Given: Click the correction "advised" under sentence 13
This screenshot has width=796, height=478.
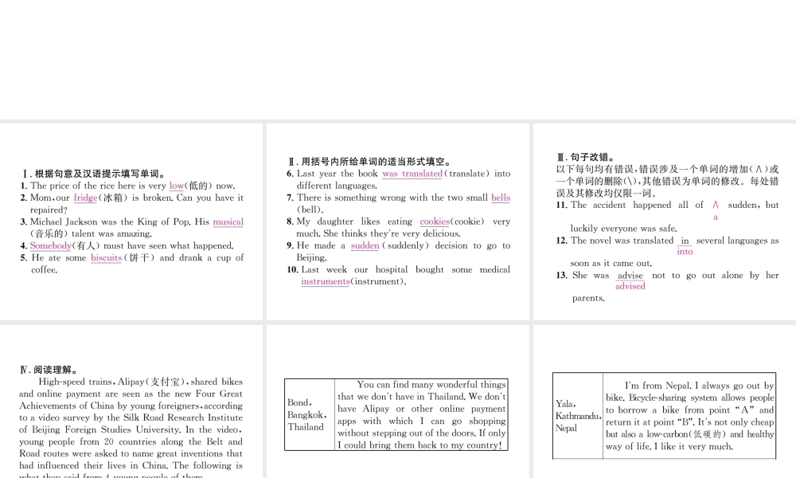Looking at the screenshot, I should (x=630, y=287).
